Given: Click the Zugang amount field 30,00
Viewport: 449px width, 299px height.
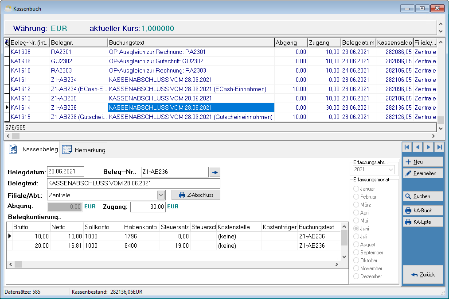Looking at the screenshot, I should point(148,207).
